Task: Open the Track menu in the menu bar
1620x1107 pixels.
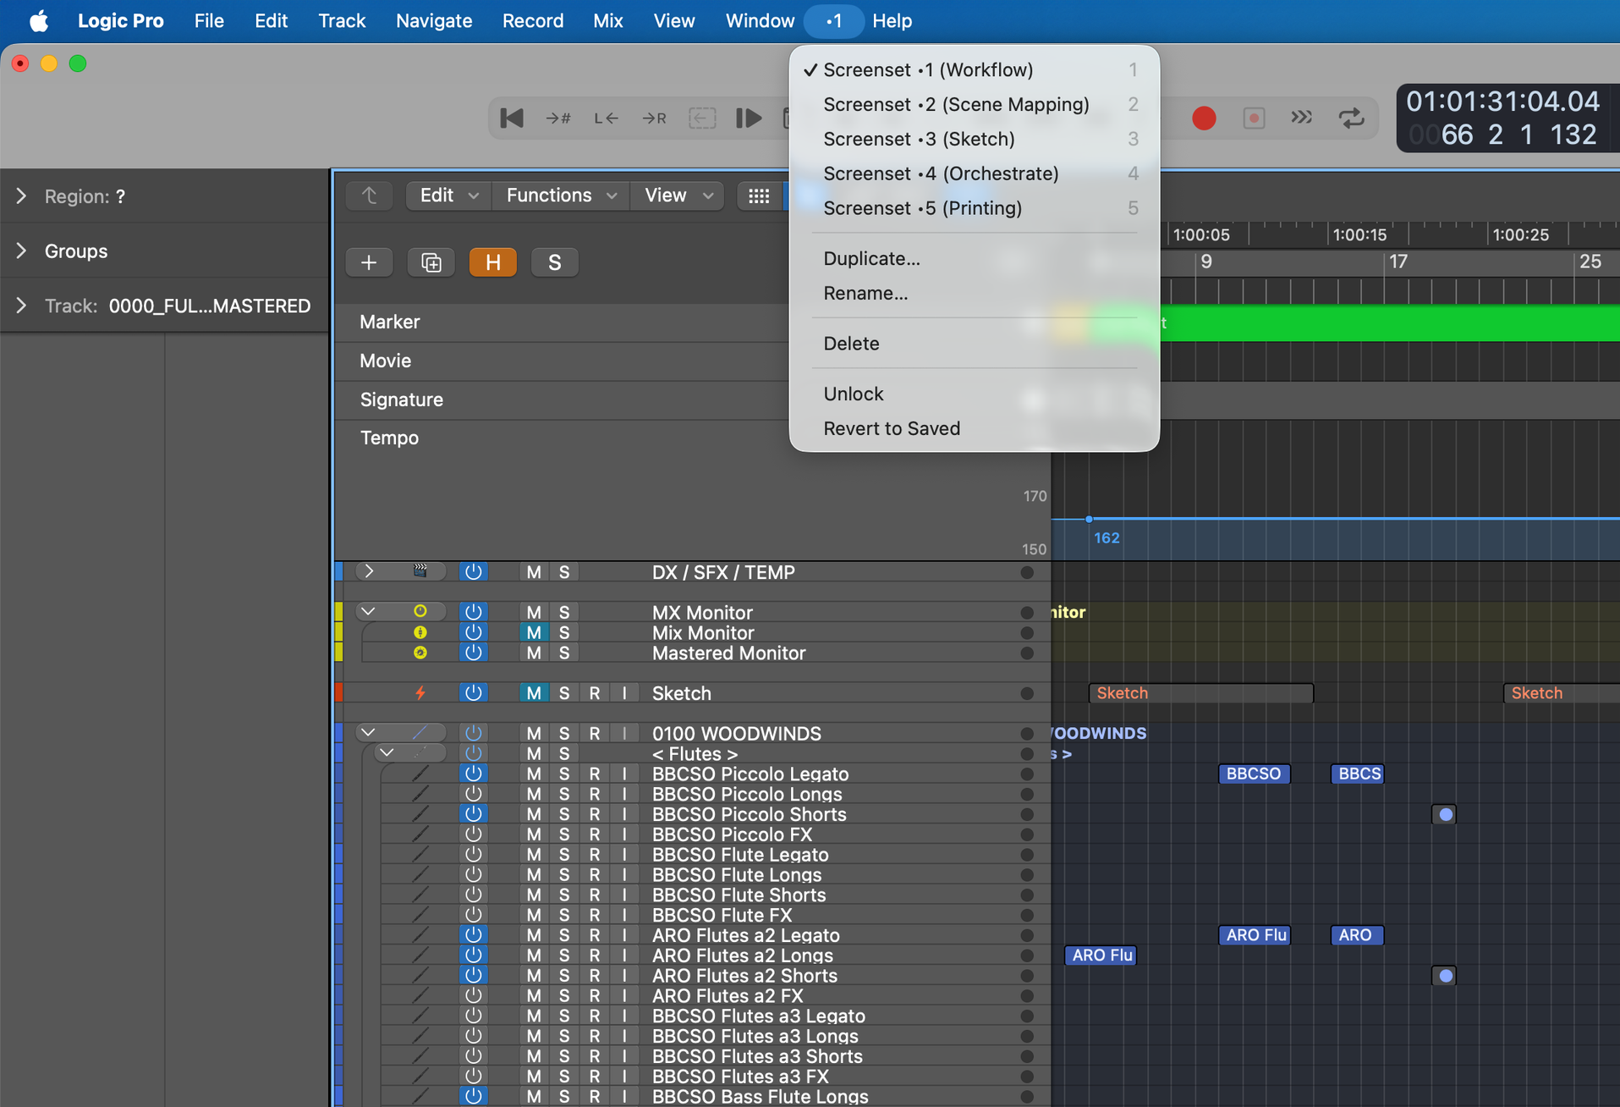Action: tap(341, 20)
